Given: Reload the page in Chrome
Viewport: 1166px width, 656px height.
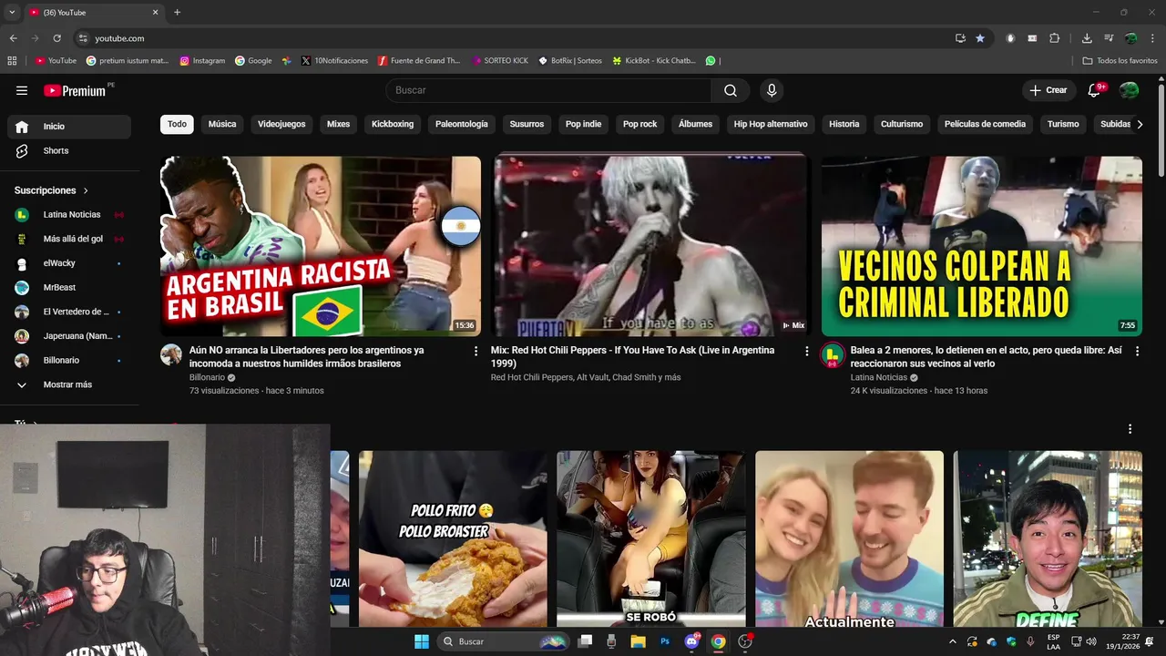Looking at the screenshot, I should [56, 38].
